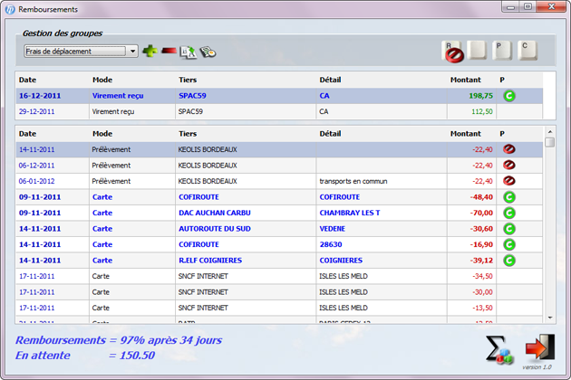Sort top table by Montant header
Image resolution: width=571 pixels, height=380 pixels.
pos(465,80)
